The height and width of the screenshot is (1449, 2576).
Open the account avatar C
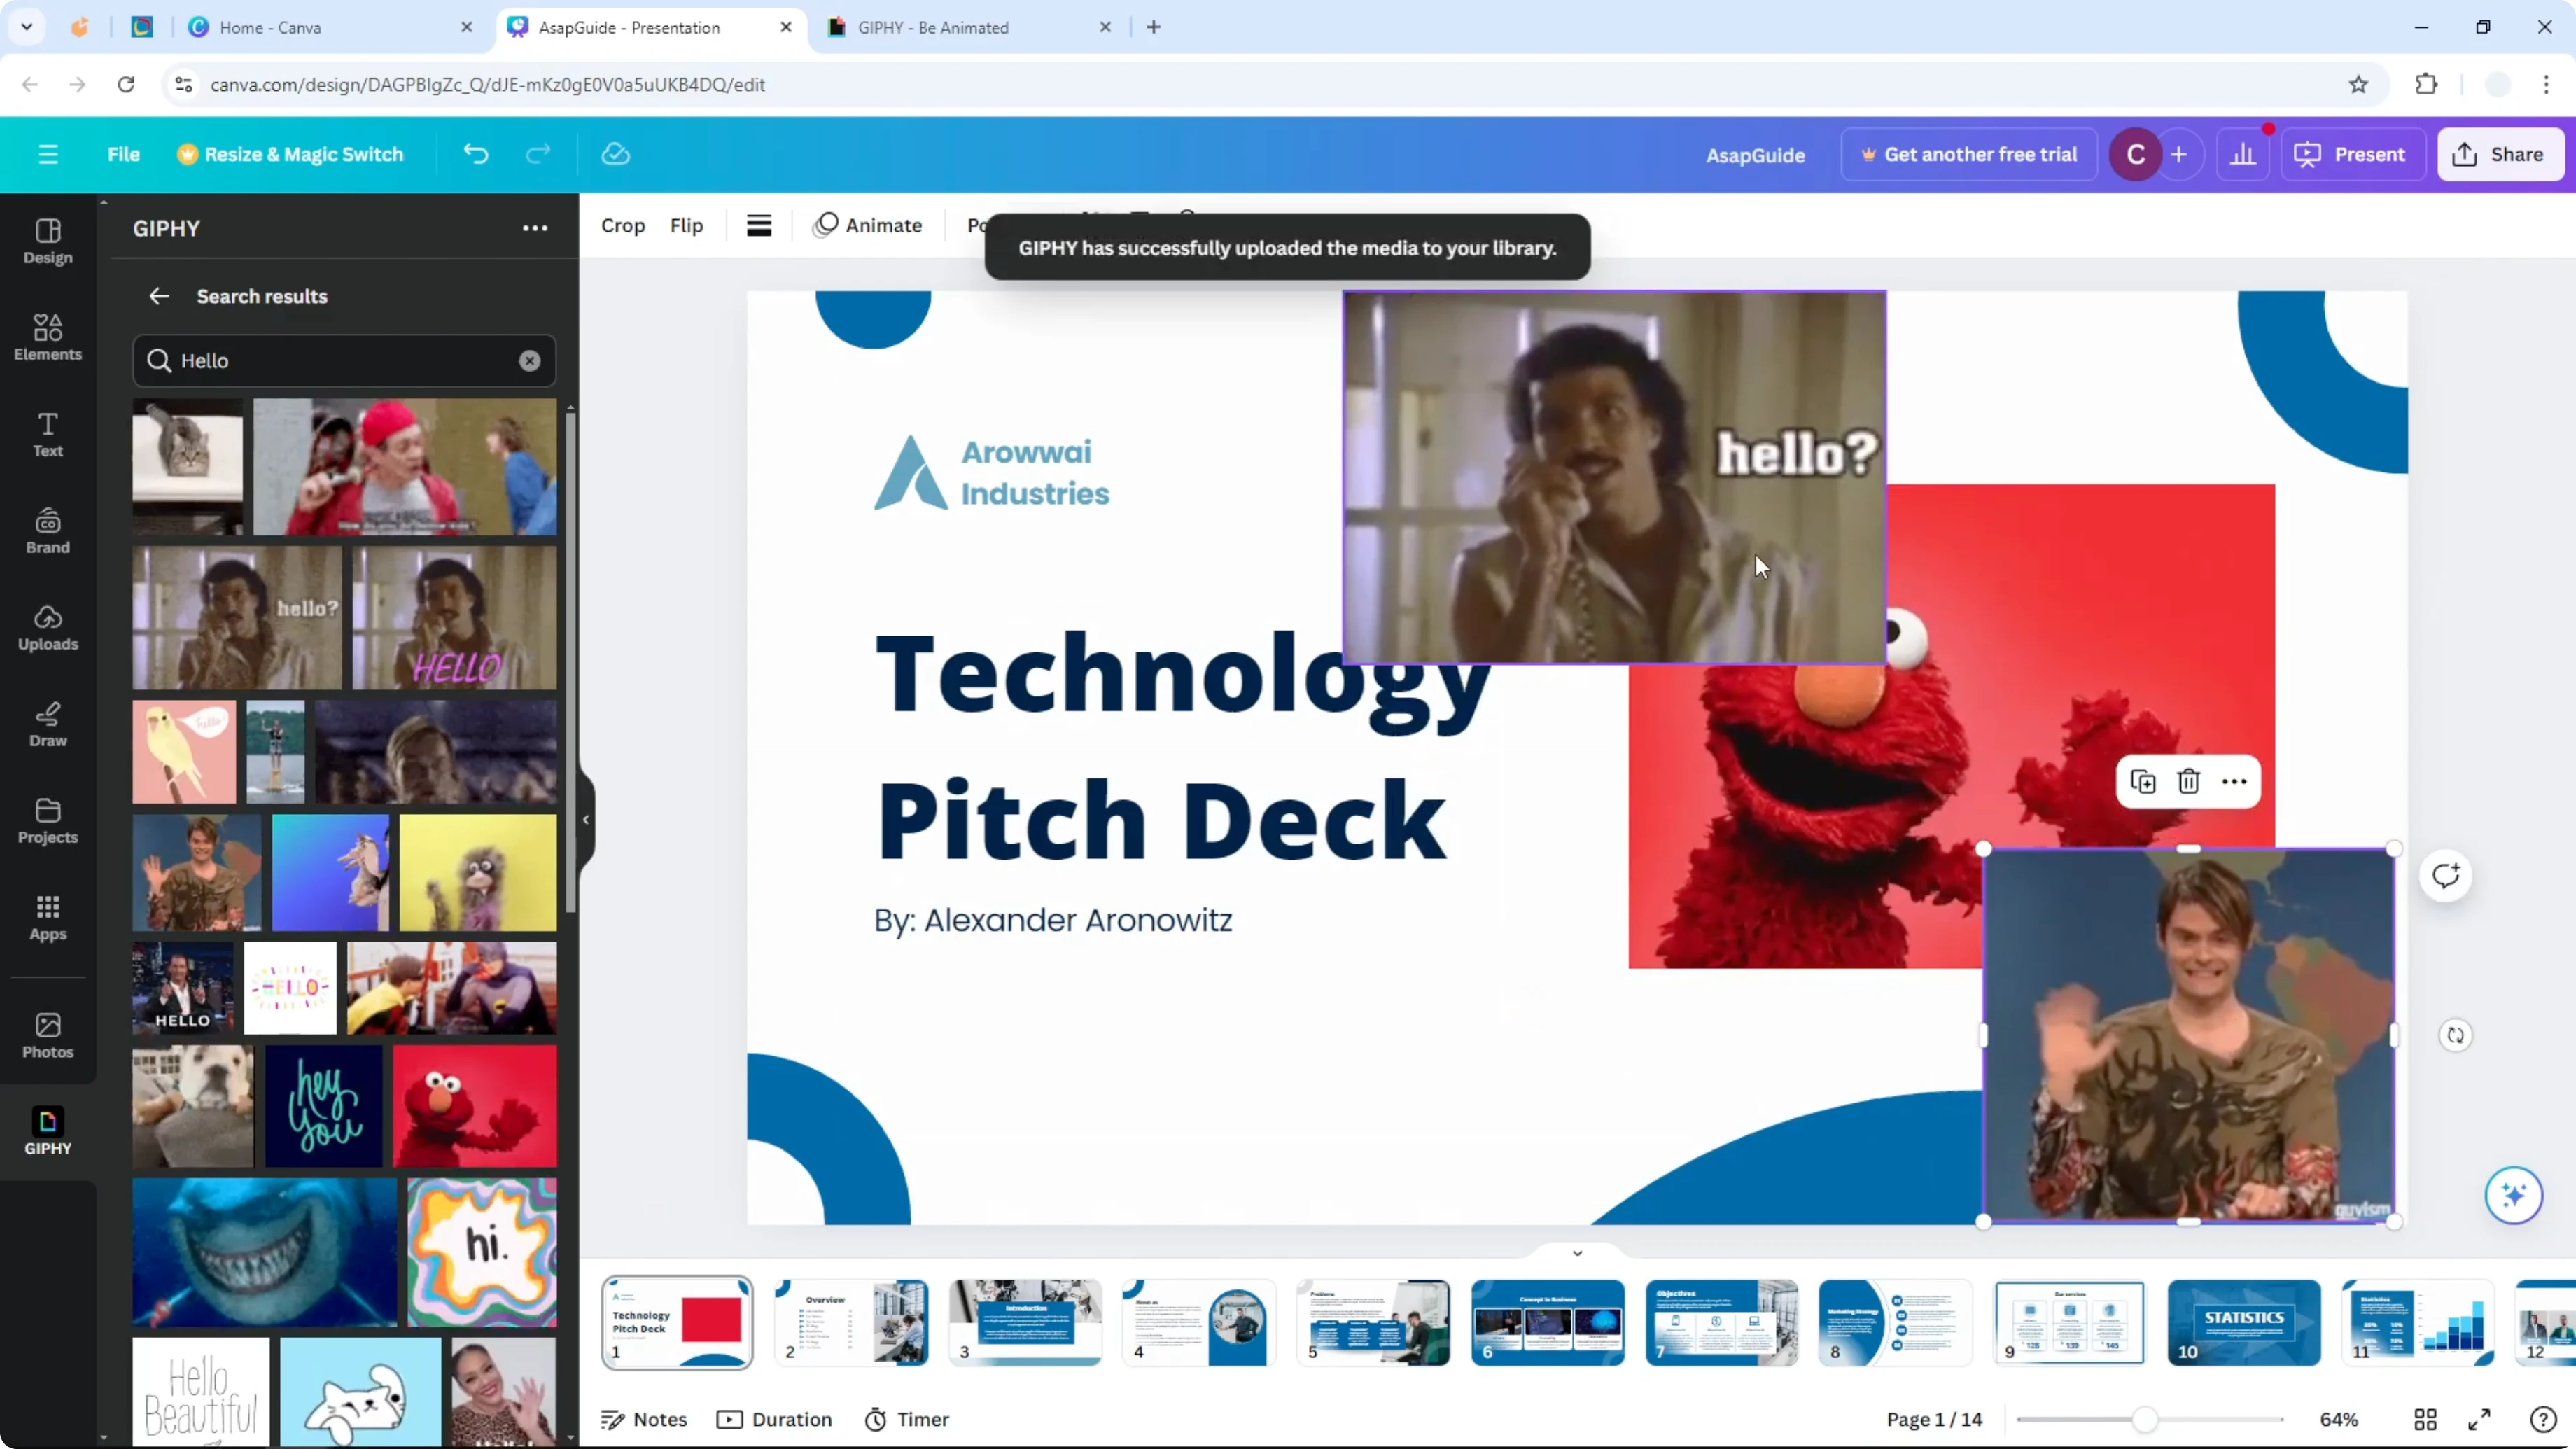2135,154
